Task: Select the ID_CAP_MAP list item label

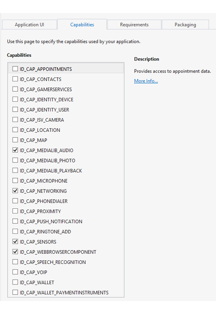Action: pos(33,140)
